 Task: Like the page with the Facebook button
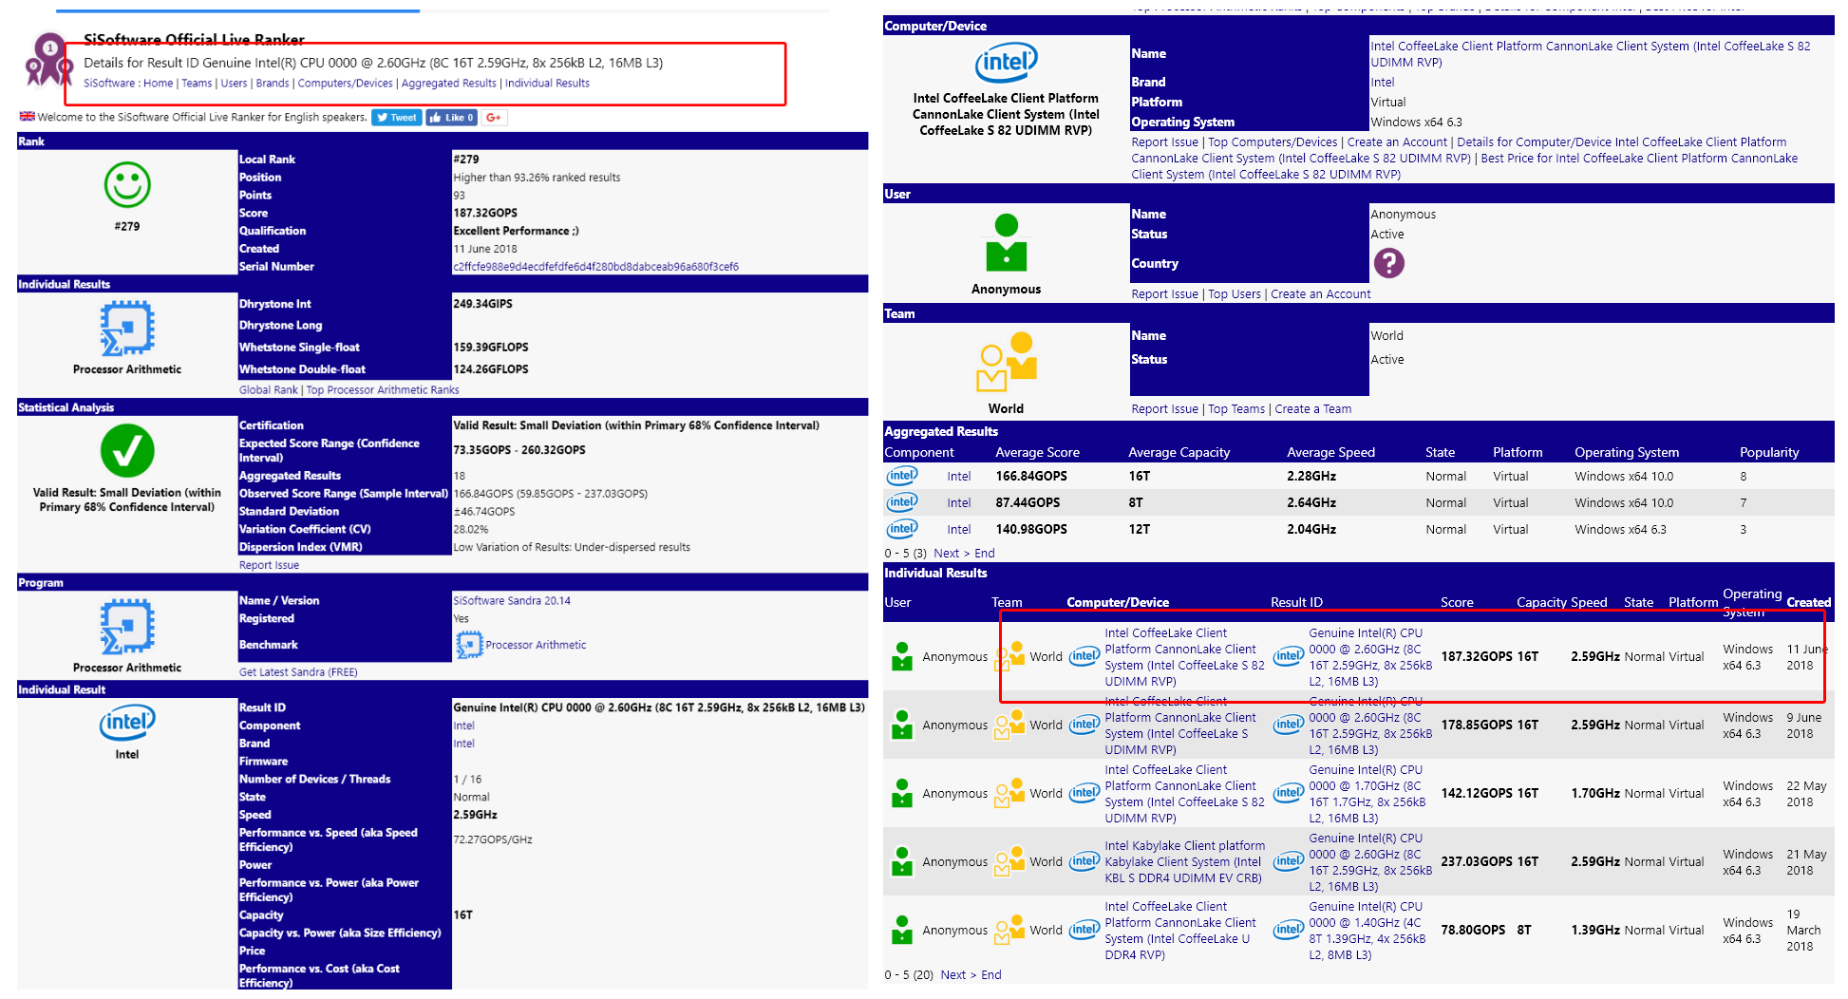(451, 118)
